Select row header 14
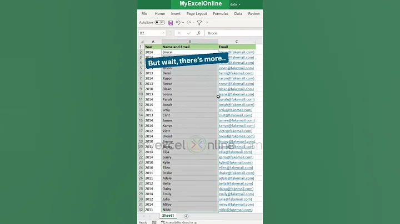400x224 pixels. pos(141,115)
